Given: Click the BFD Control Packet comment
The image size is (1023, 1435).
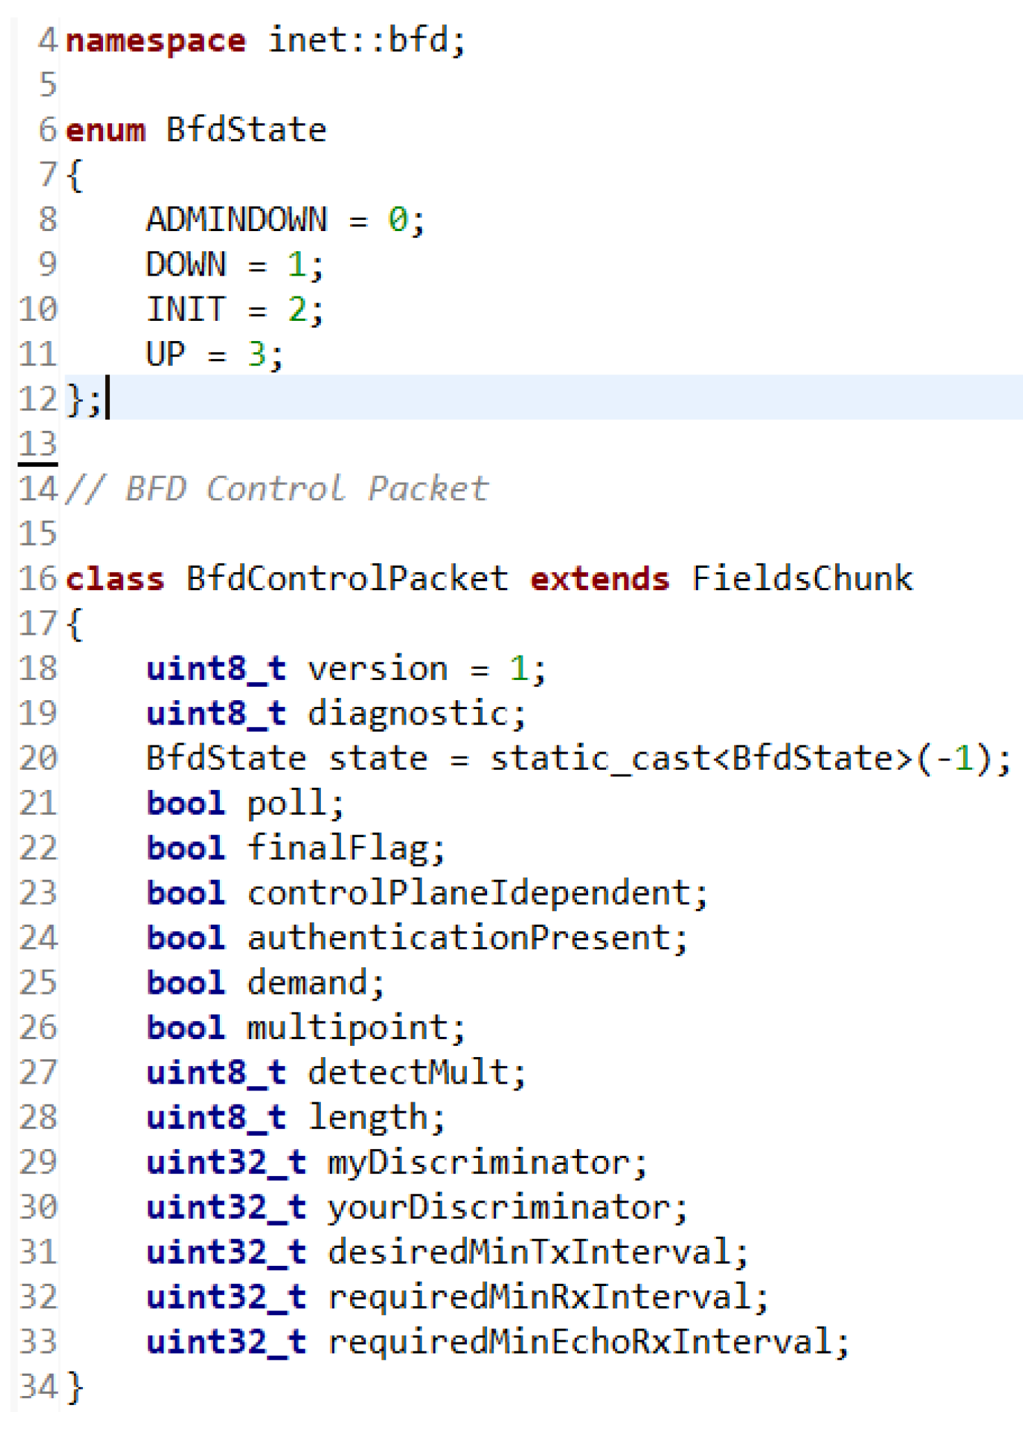Looking at the screenshot, I should [276, 489].
